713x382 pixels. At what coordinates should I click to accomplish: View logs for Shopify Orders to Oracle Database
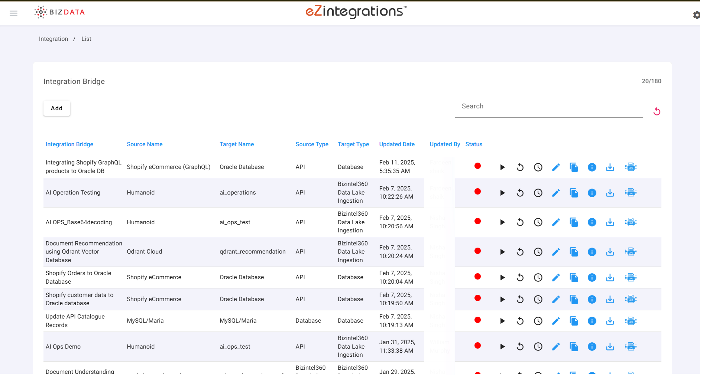(631, 277)
